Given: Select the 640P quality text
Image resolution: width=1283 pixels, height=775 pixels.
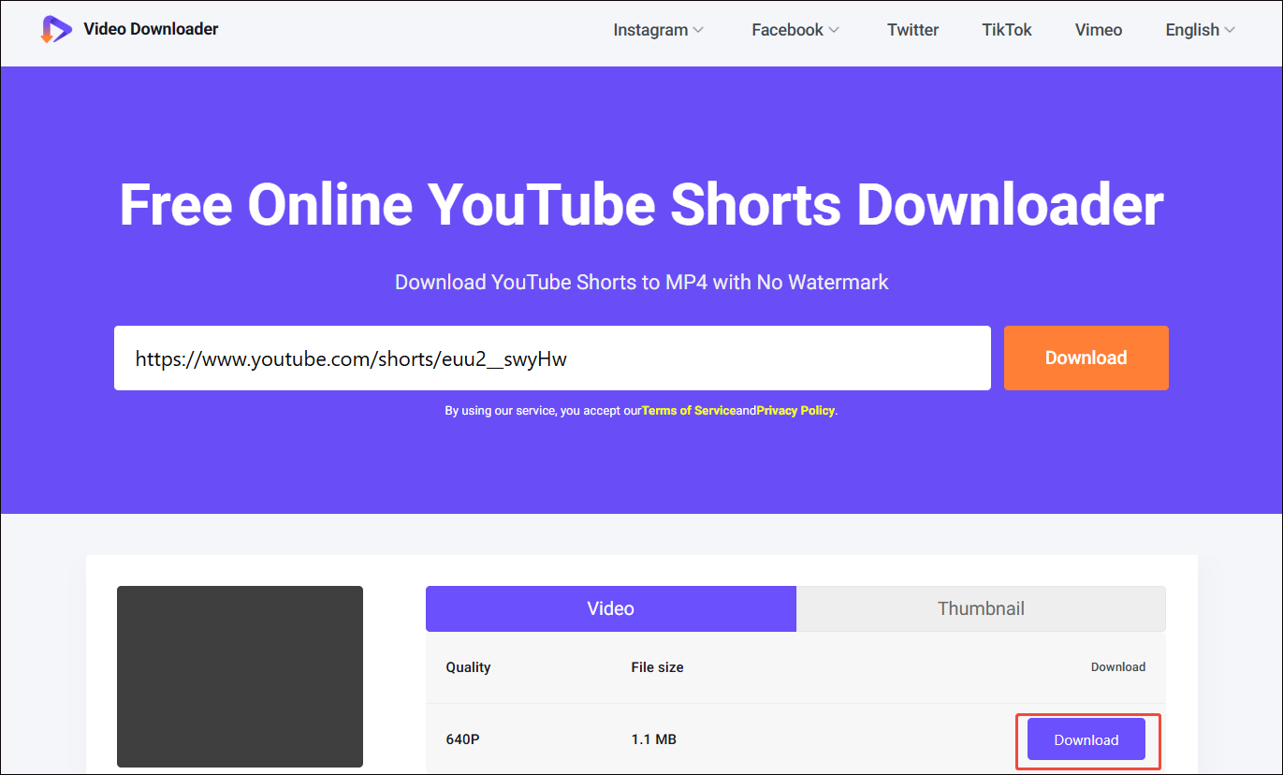Looking at the screenshot, I should pyautogui.click(x=463, y=739).
